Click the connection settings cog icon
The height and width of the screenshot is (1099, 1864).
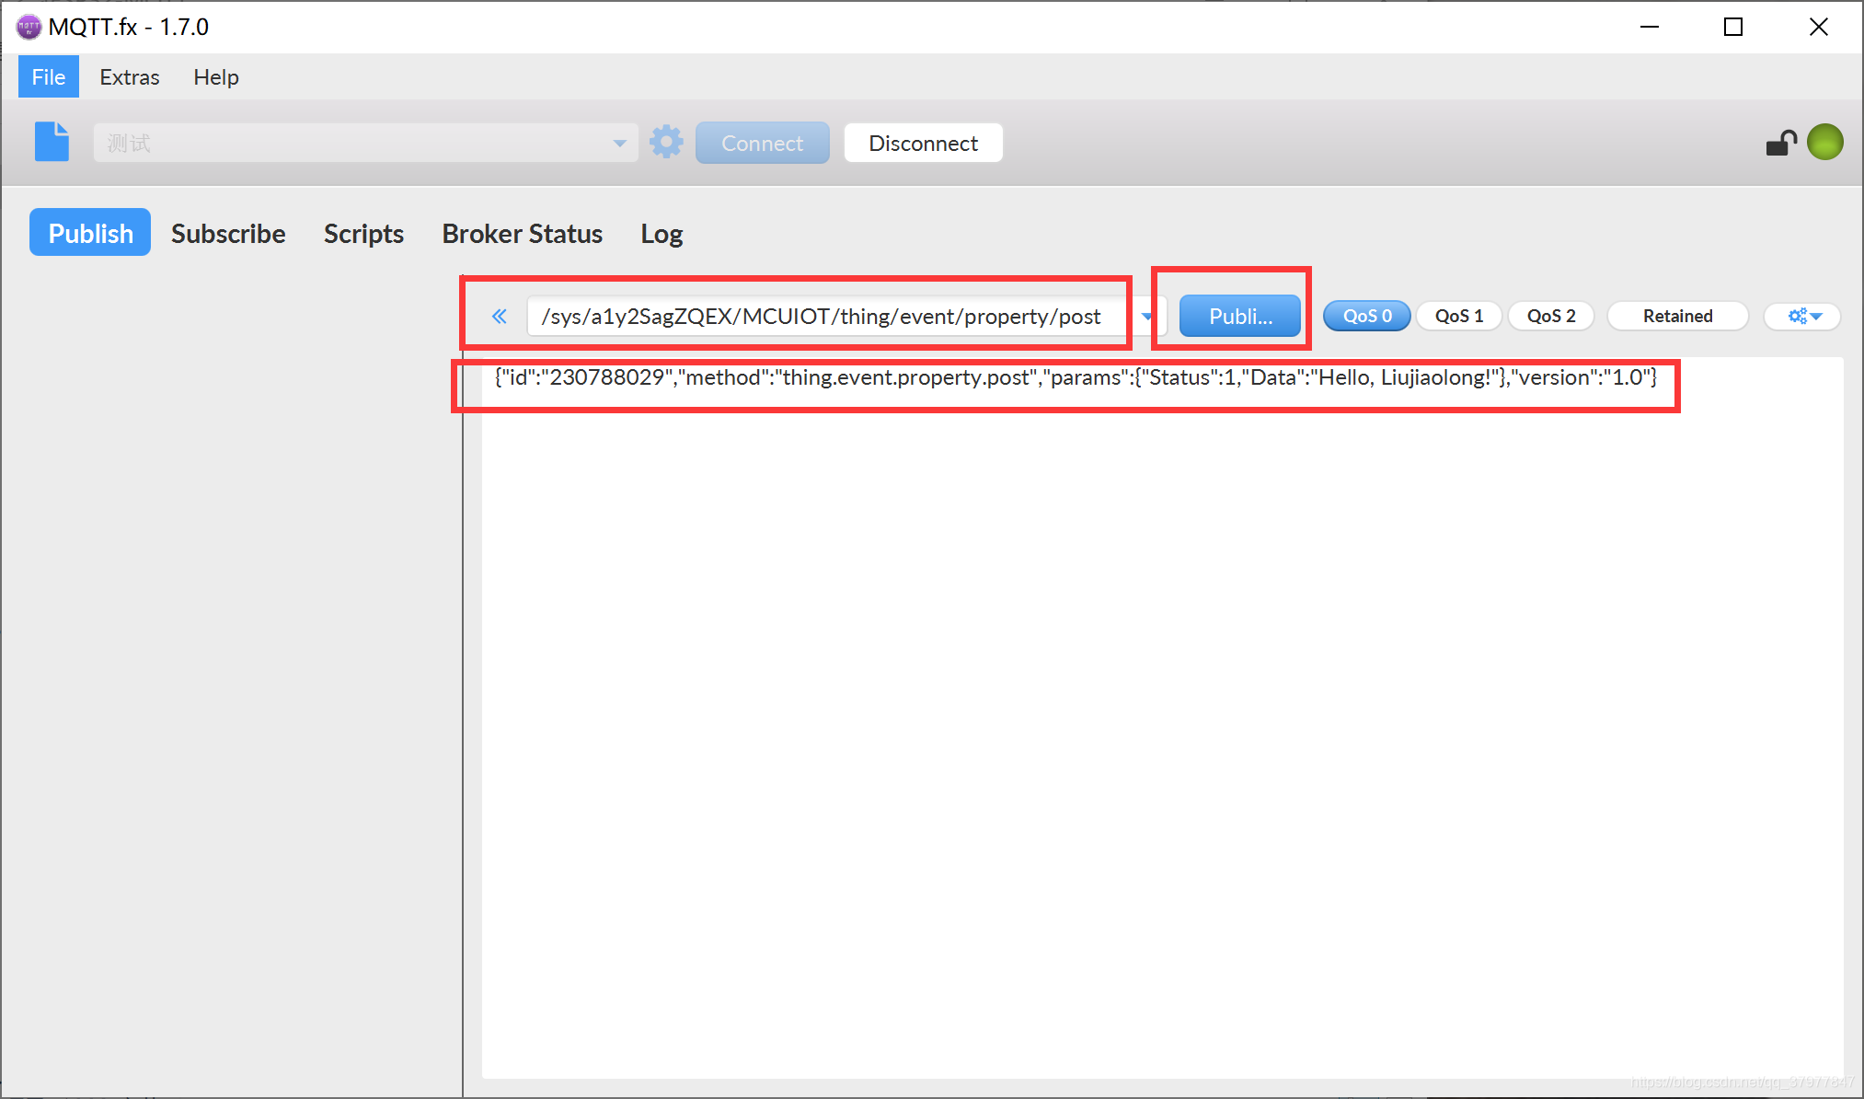[x=667, y=142]
